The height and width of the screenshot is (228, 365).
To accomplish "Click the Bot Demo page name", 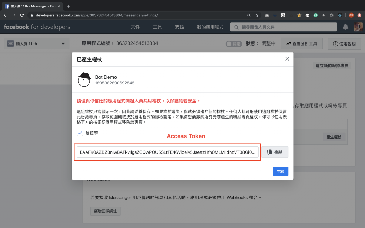I will [106, 77].
